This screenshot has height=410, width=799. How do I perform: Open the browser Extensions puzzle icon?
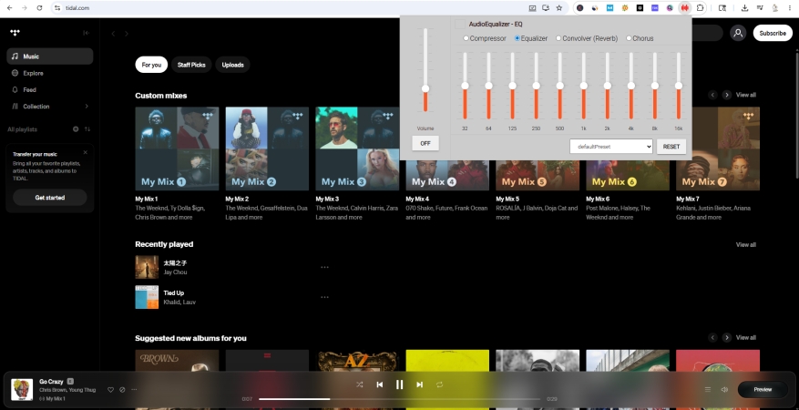click(700, 8)
